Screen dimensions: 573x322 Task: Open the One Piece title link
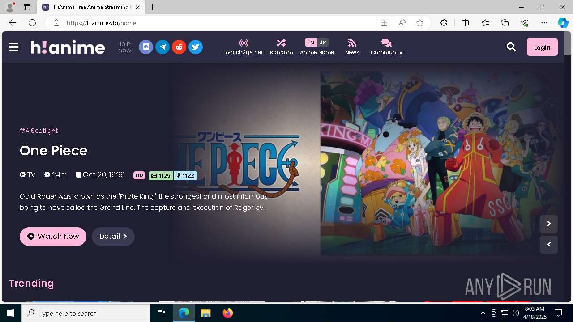[54, 151]
